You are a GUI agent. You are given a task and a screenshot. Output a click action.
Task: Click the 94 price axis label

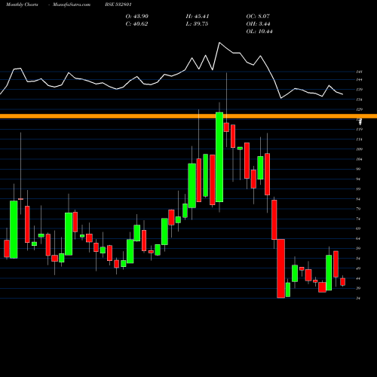(358, 179)
